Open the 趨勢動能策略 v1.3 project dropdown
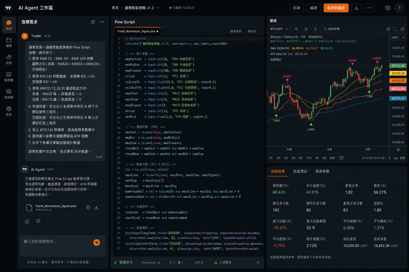 point(142,8)
